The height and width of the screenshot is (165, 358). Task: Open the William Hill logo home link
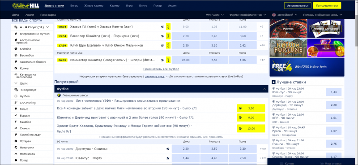(26, 5)
